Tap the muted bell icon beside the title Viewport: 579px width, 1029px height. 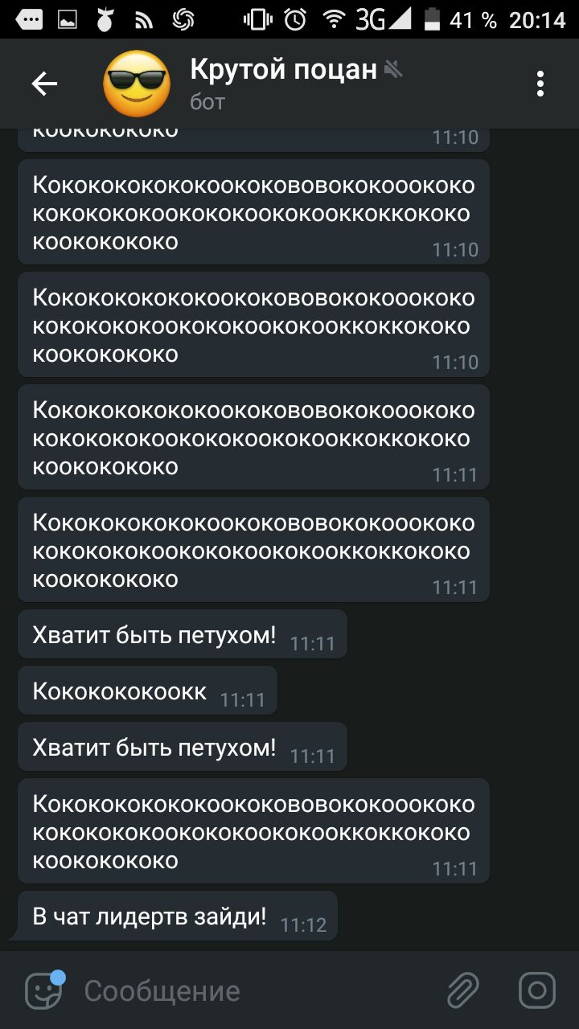[x=392, y=70]
